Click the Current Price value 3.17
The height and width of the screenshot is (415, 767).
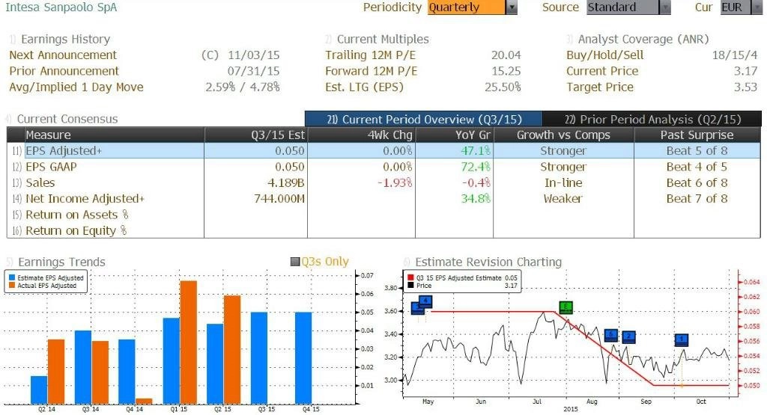pos(745,71)
